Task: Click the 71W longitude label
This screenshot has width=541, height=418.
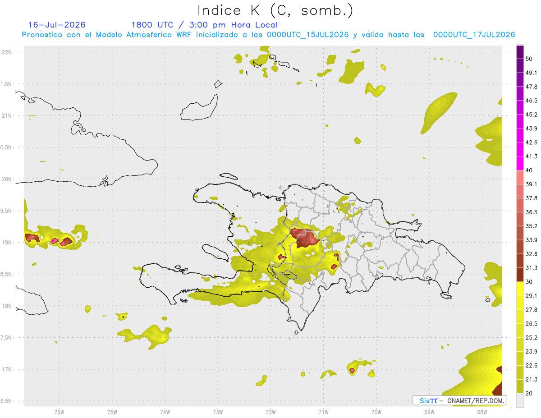Action: pos(323,412)
